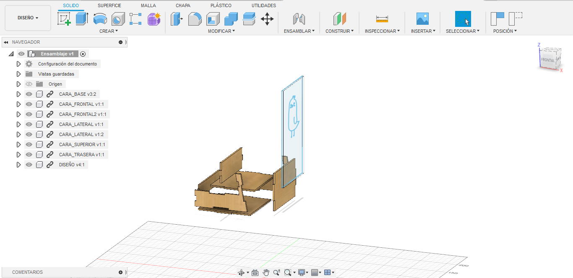573x278 pixels.
Task: Collapse the NAVEGADOR panel with arrows
Action: 6,42
